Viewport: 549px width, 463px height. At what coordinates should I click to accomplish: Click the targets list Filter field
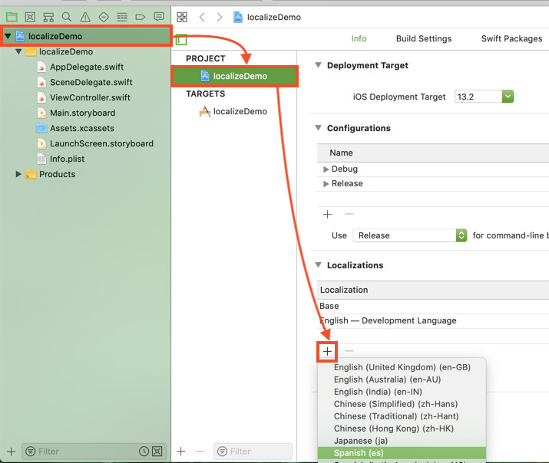[x=253, y=452]
